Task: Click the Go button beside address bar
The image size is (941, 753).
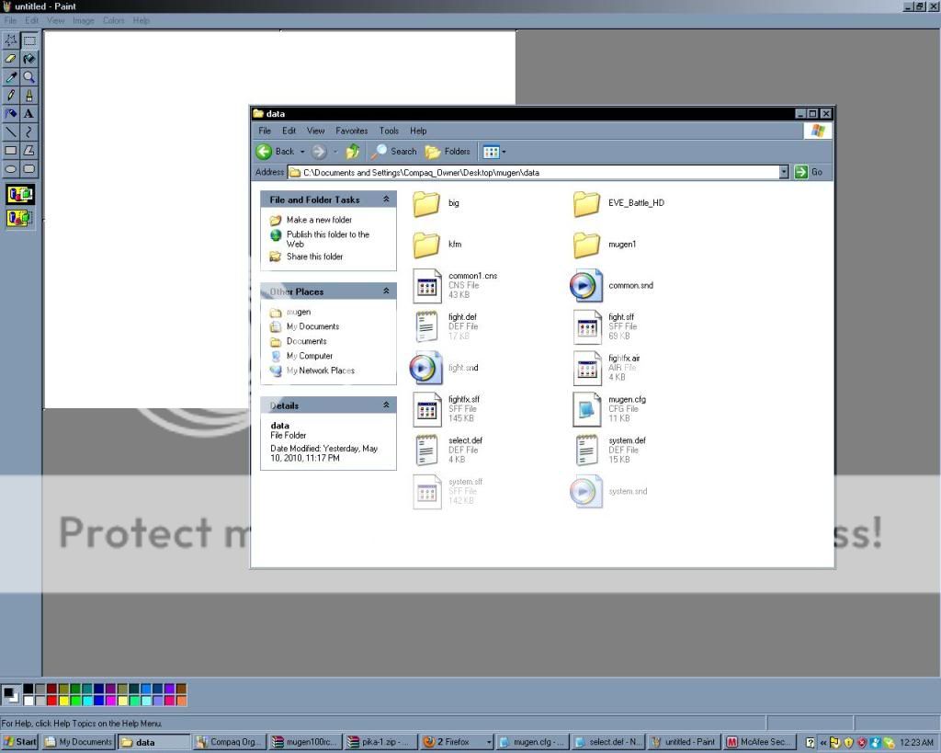Action: click(809, 172)
